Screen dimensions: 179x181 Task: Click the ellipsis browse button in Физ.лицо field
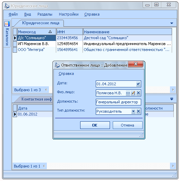[128, 93]
